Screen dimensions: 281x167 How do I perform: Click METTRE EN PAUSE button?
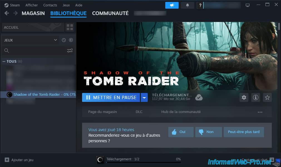click(x=111, y=97)
